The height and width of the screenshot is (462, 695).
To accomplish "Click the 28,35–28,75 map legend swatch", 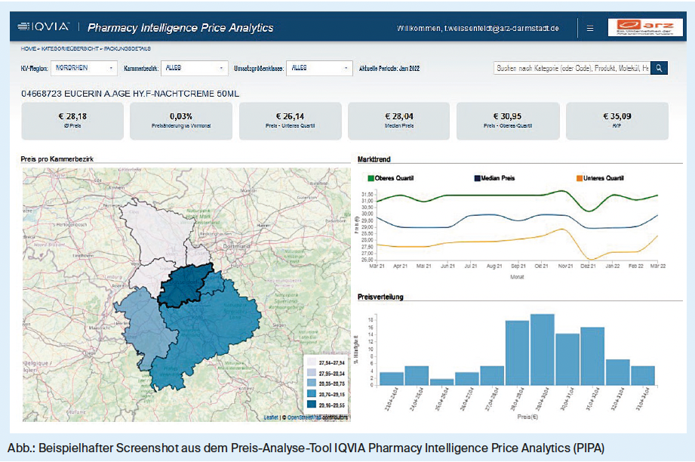I will [312, 383].
